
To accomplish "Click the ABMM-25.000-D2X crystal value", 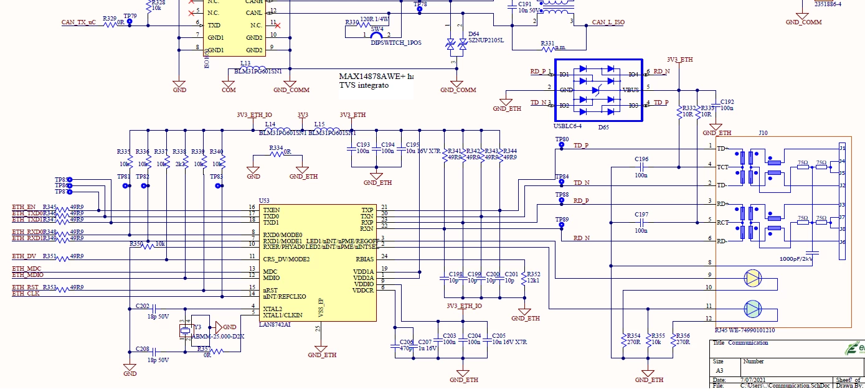I will (x=218, y=336).
